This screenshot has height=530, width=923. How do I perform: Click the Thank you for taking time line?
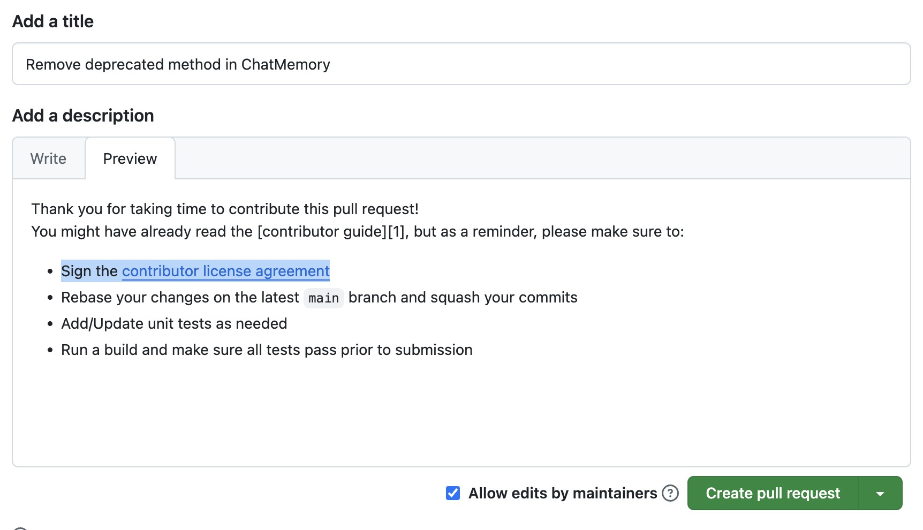click(x=225, y=209)
